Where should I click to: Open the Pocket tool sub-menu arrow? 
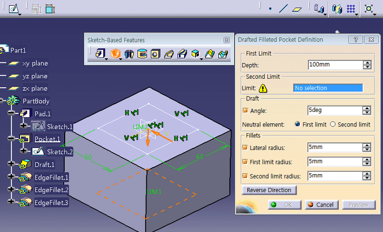pyautogui.click(x=120, y=59)
